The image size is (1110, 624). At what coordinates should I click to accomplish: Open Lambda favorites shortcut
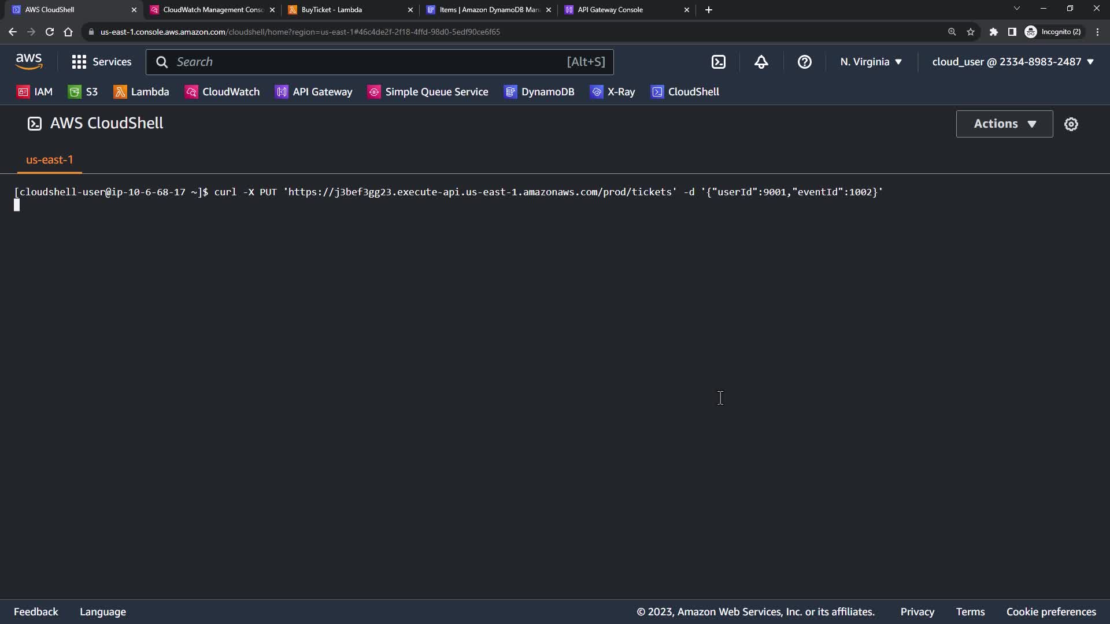pos(141,92)
